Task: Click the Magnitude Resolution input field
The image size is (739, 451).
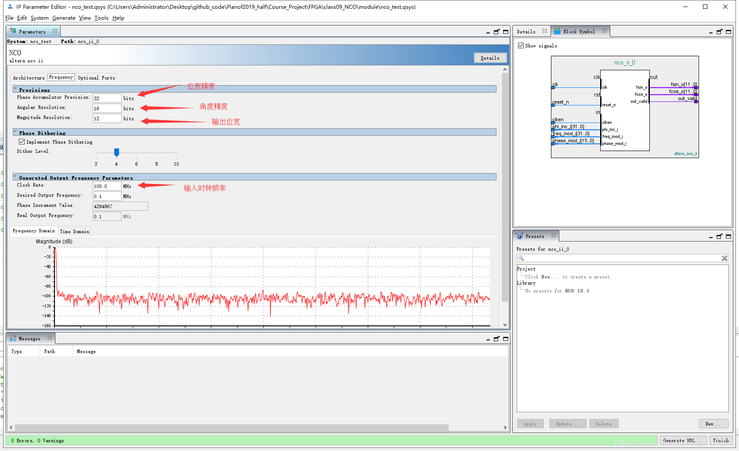Action: [107, 119]
